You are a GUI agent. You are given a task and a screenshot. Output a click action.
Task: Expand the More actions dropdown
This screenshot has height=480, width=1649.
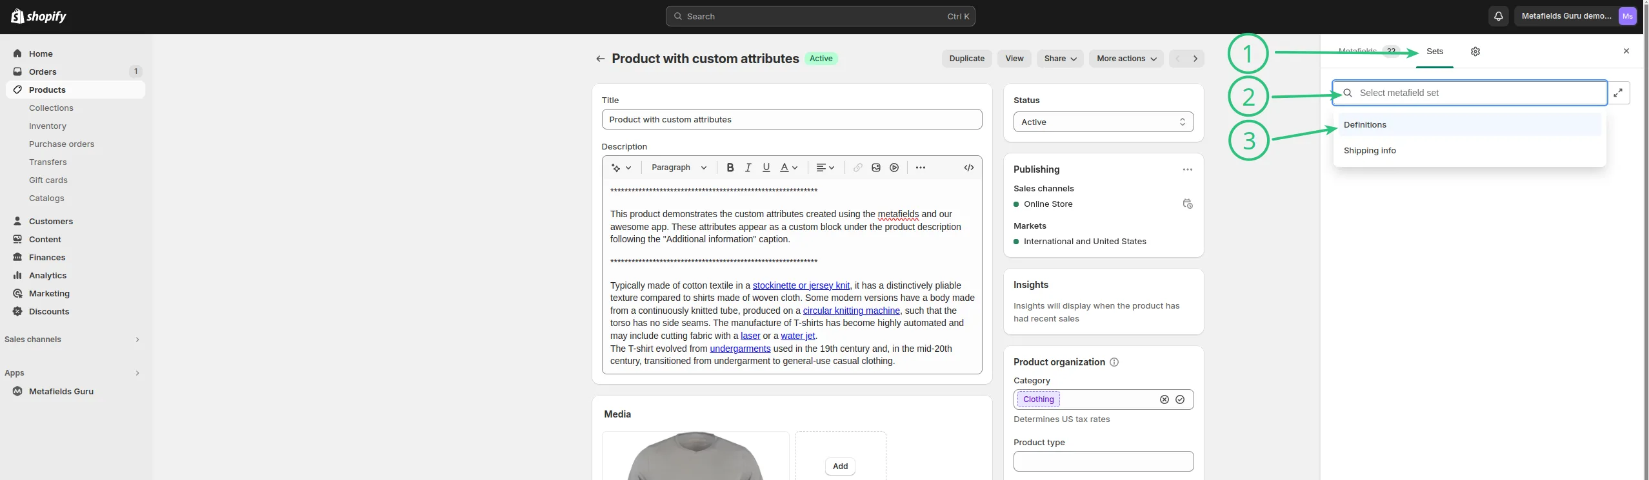[1126, 59]
